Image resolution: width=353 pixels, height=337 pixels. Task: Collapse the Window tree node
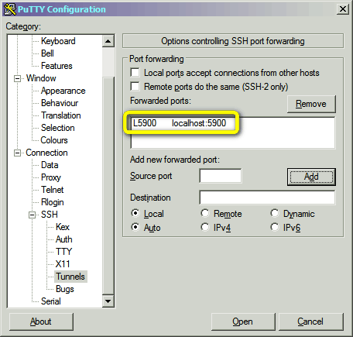(17, 78)
